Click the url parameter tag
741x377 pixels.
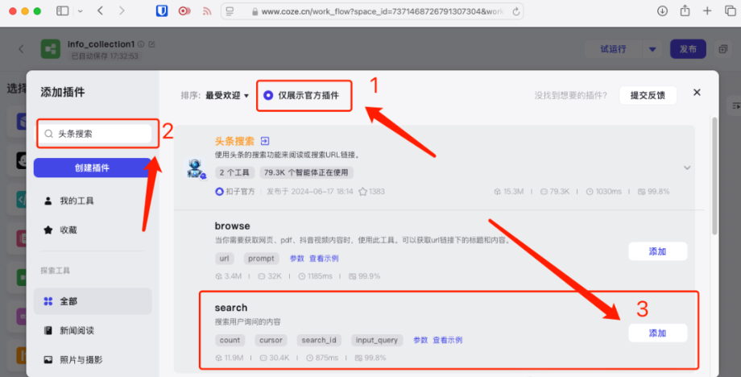pos(225,259)
